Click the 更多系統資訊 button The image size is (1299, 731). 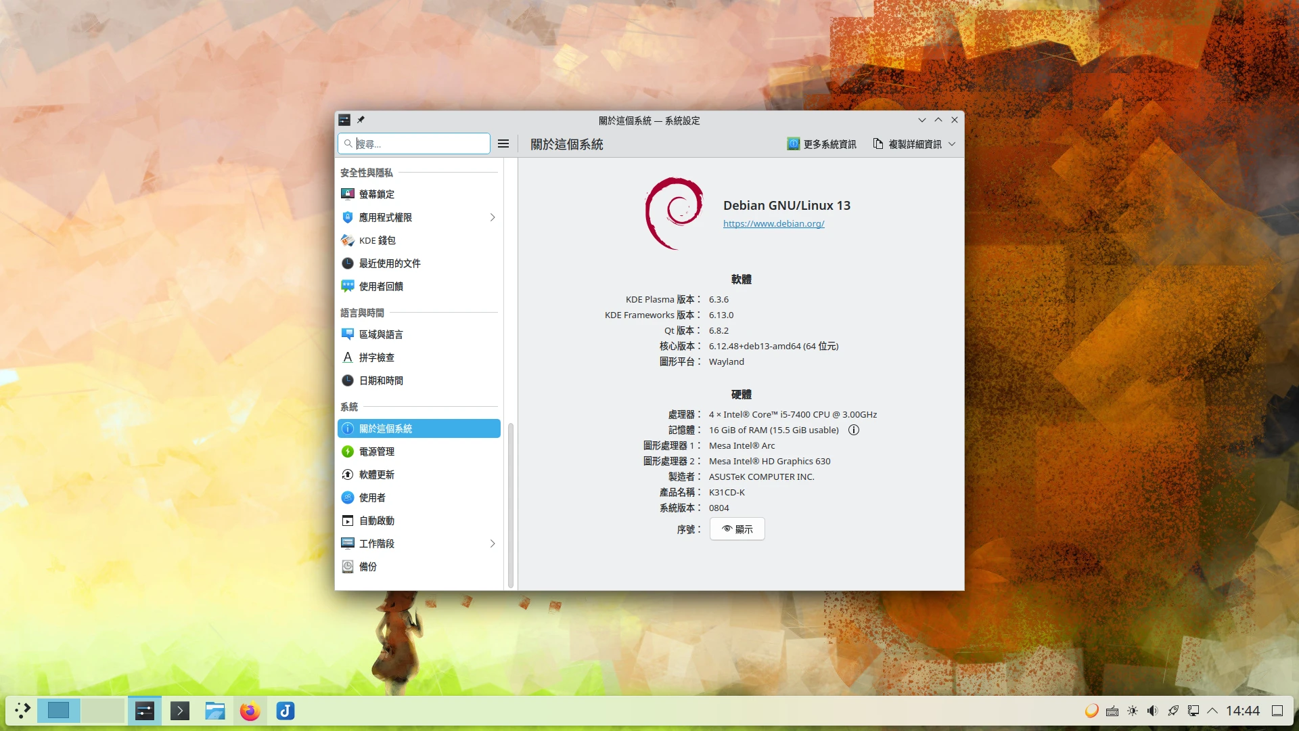pos(821,144)
